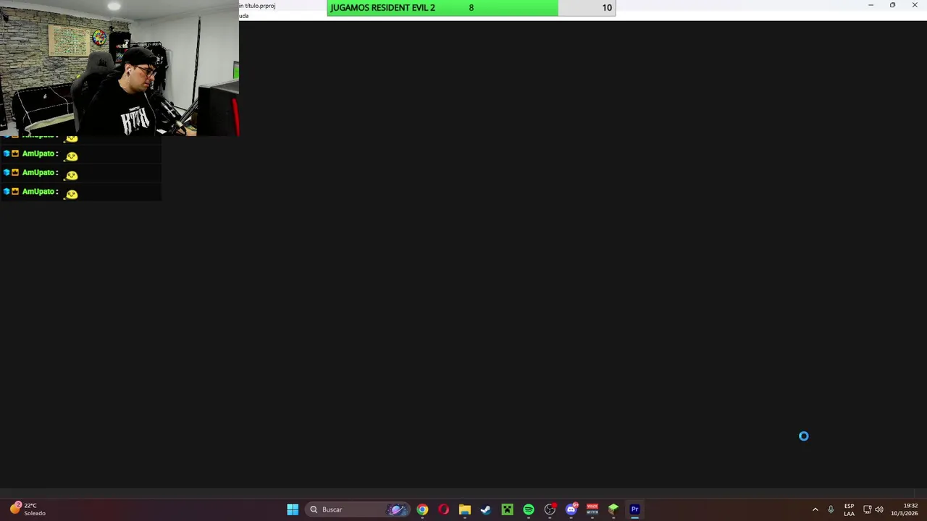Viewport: 927px width, 521px height.
Task: Open the volume speaker icon in tray
Action: pyautogui.click(x=879, y=509)
